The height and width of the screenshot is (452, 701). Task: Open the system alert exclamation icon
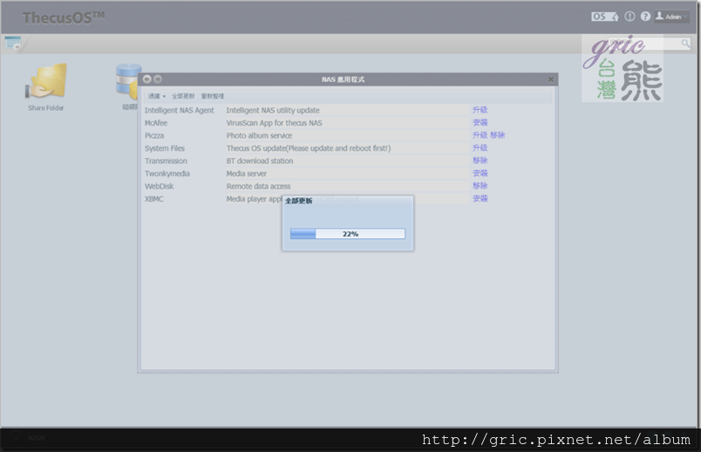click(630, 17)
